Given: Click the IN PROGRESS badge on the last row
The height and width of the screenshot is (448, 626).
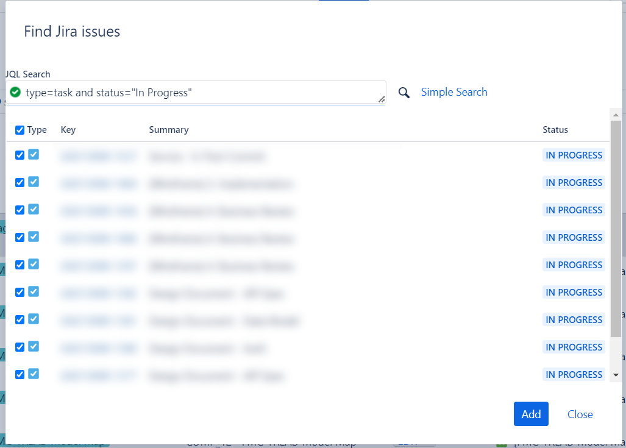Looking at the screenshot, I should coord(574,374).
